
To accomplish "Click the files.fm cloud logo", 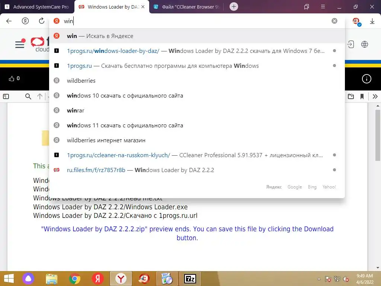I will point(40,44).
